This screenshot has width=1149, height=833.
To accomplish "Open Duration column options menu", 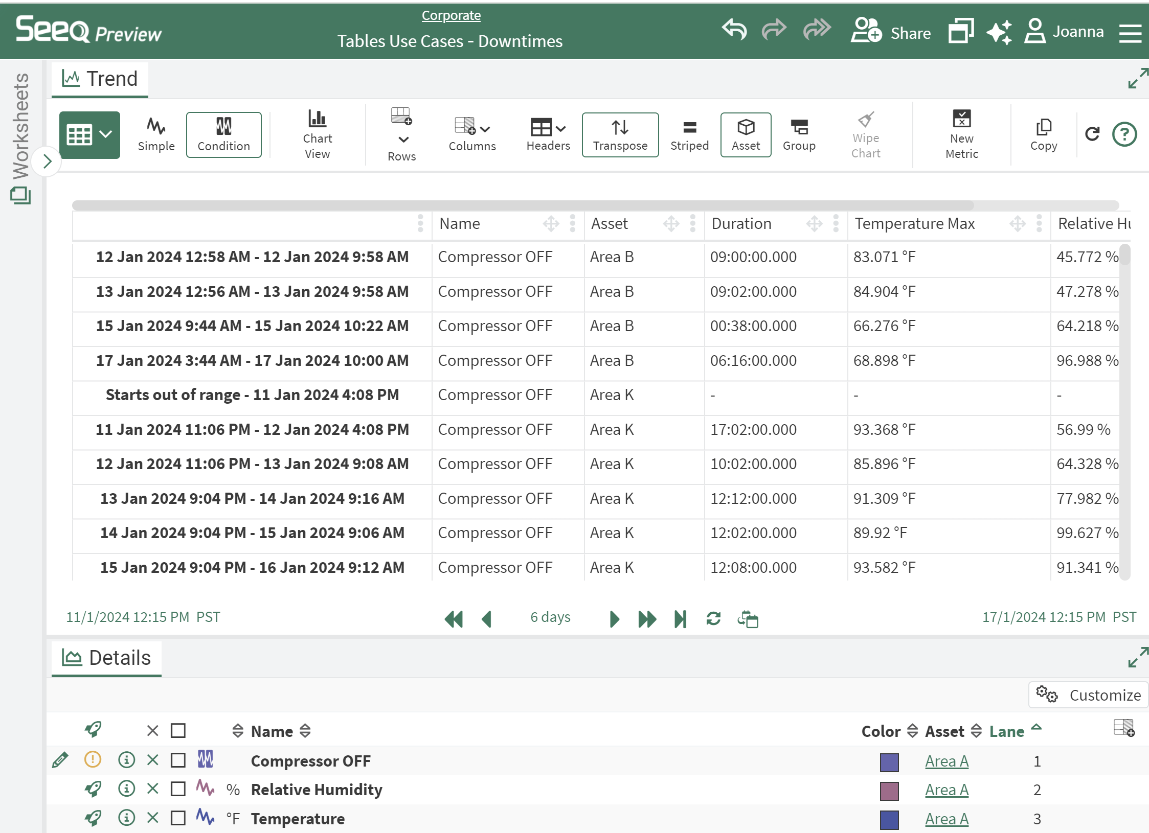I will point(836,223).
